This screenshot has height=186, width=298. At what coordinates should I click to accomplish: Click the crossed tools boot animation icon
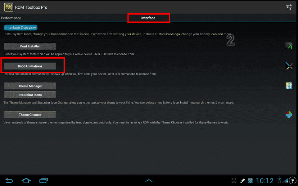pyautogui.click(x=289, y=66)
